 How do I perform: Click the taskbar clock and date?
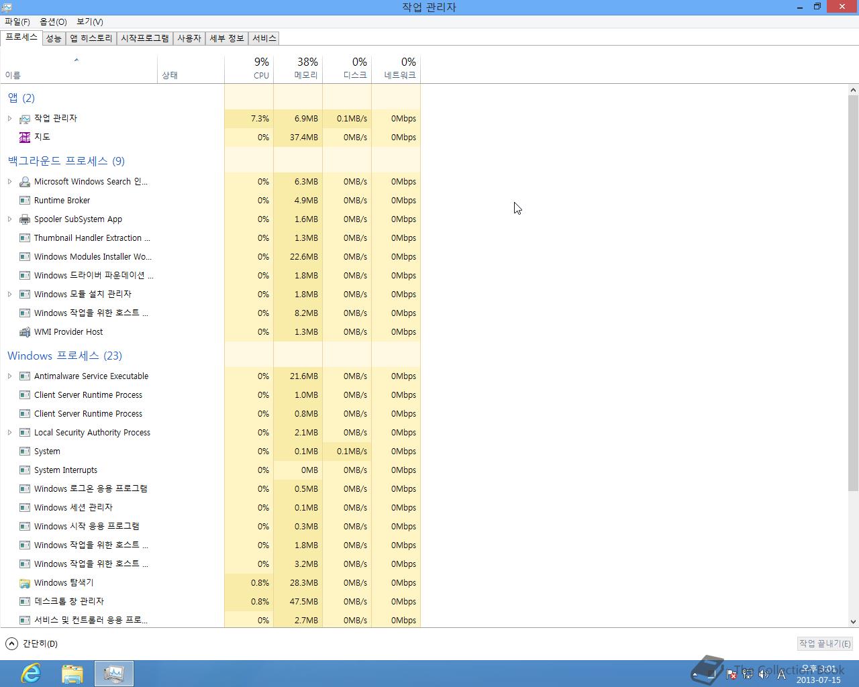point(819,674)
